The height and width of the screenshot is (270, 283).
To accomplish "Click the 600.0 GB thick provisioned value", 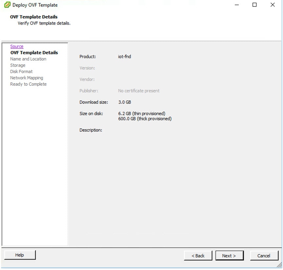I will [x=145, y=119].
